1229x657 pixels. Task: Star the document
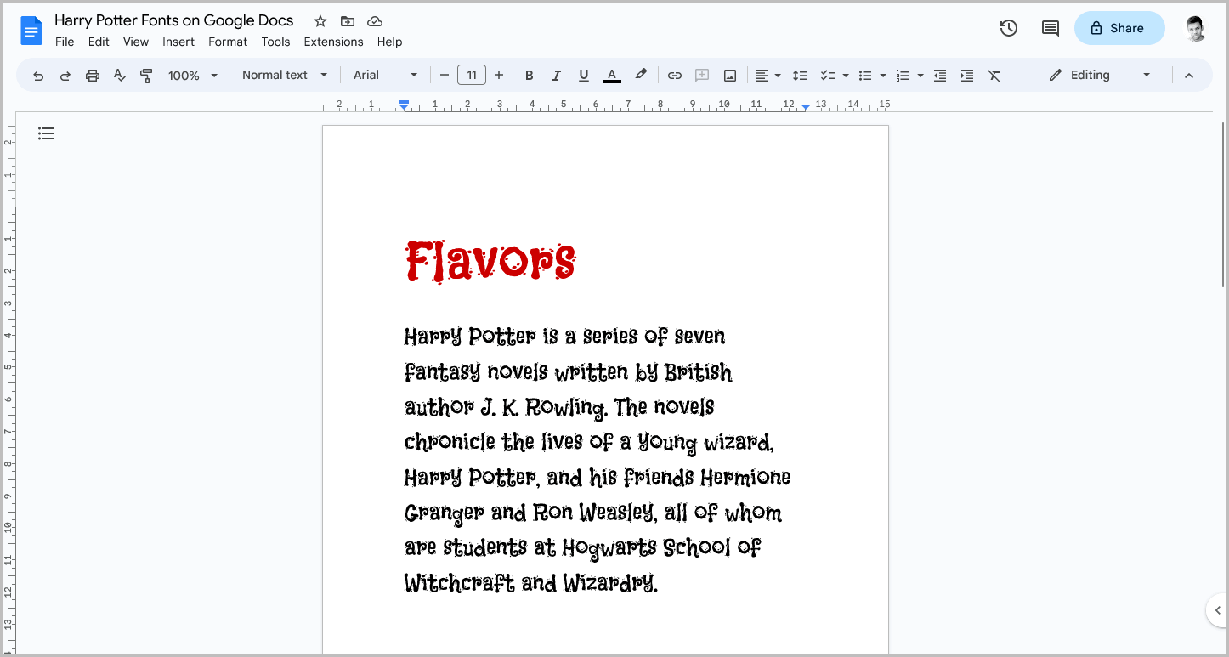click(320, 20)
